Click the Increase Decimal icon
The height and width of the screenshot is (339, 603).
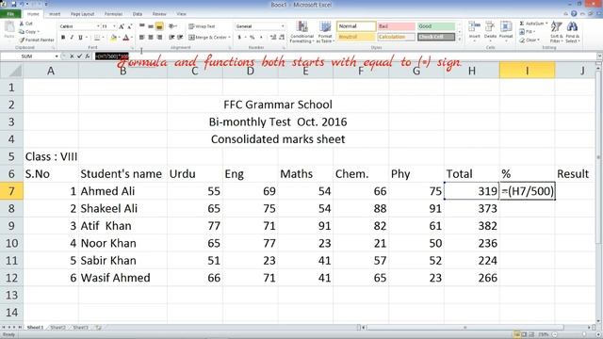point(273,38)
